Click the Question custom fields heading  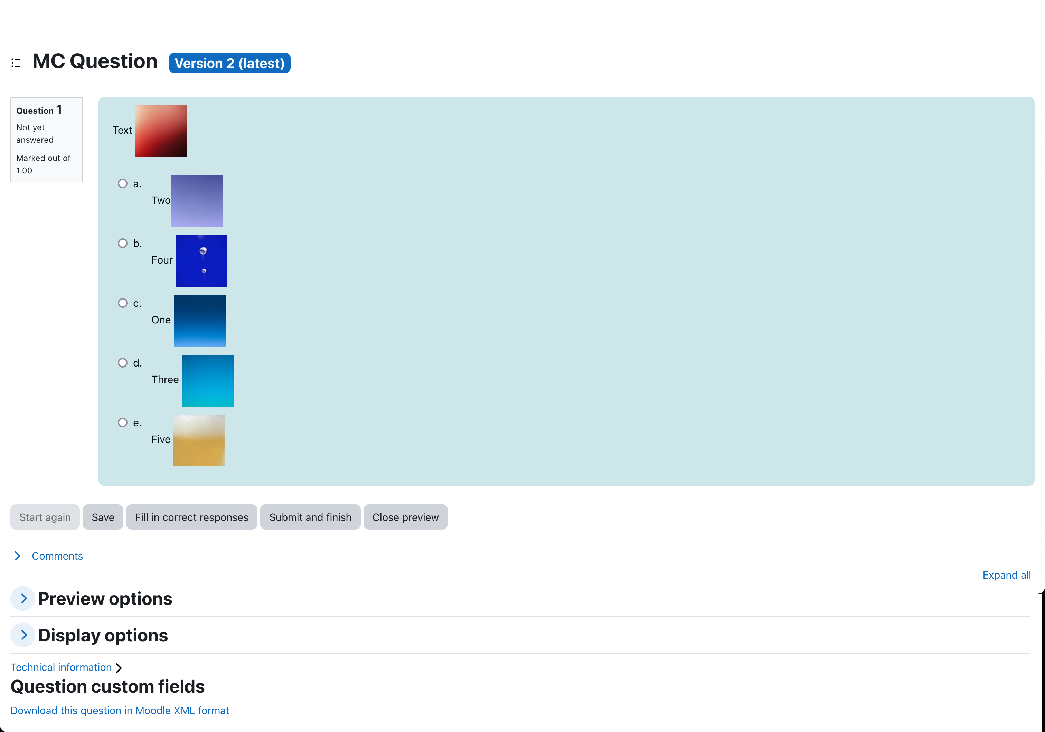(x=107, y=686)
